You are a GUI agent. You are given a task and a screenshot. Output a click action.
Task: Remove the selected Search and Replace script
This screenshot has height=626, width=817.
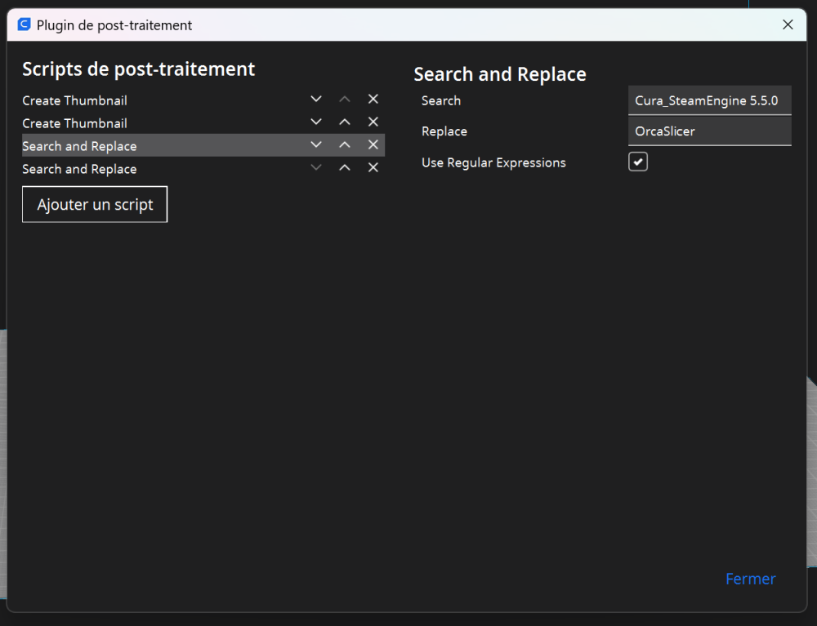pyautogui.click(x=373, y=145)
